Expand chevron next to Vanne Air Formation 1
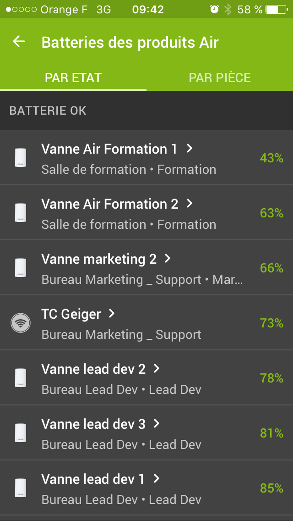This screenshot has height=521, width=293. pyautogui.click(x=190, y=149)
